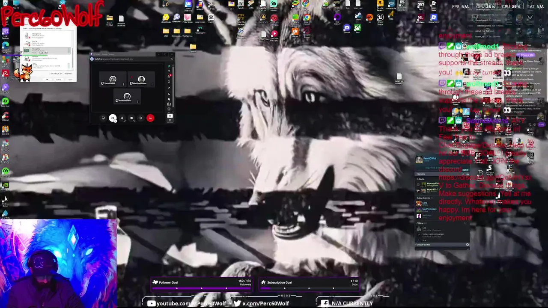Toggle speaker volume button in the guest star call bar

click(131, 118)
